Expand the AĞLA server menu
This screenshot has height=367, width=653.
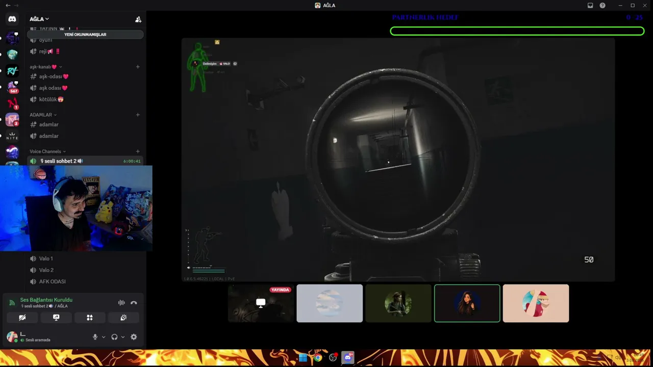pos(39,19)
